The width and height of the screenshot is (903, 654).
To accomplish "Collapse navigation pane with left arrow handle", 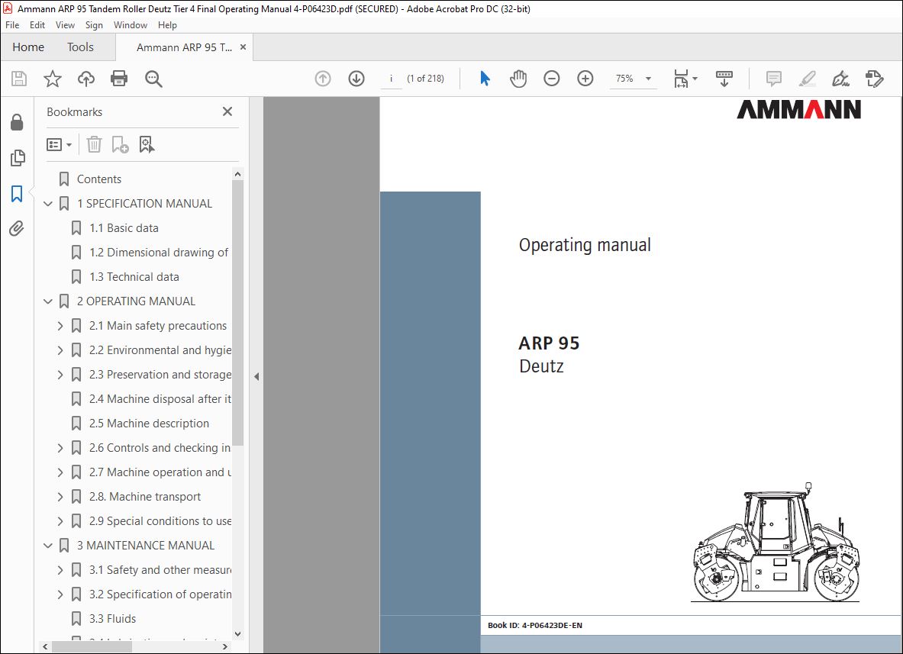I will [256, 376].
